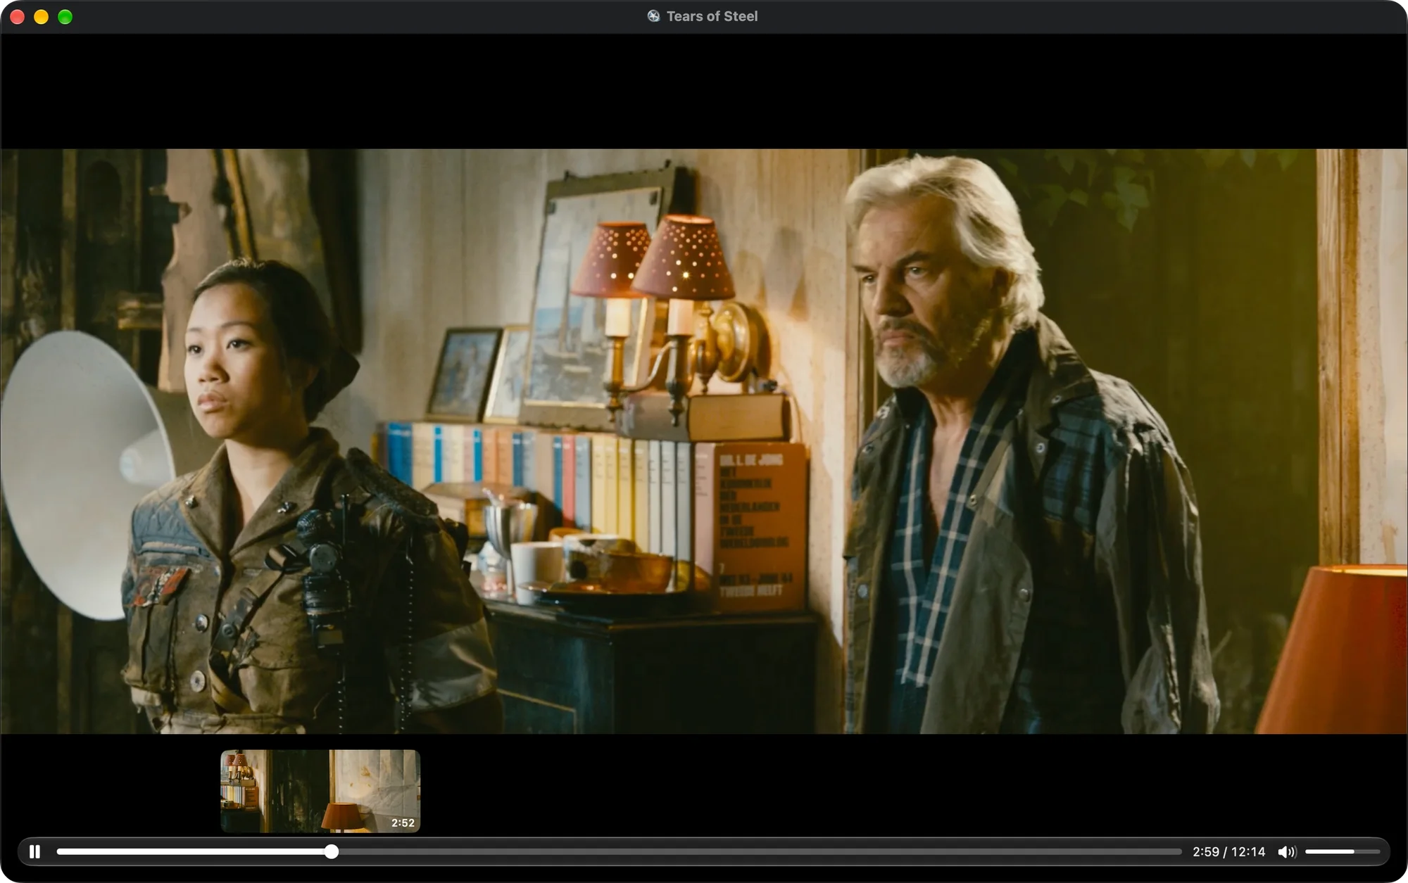The width and height of the screenshot is (1408, 883).
Task: Click the 2:52 timestamp on the preview
Action: [x=403, y=822]
